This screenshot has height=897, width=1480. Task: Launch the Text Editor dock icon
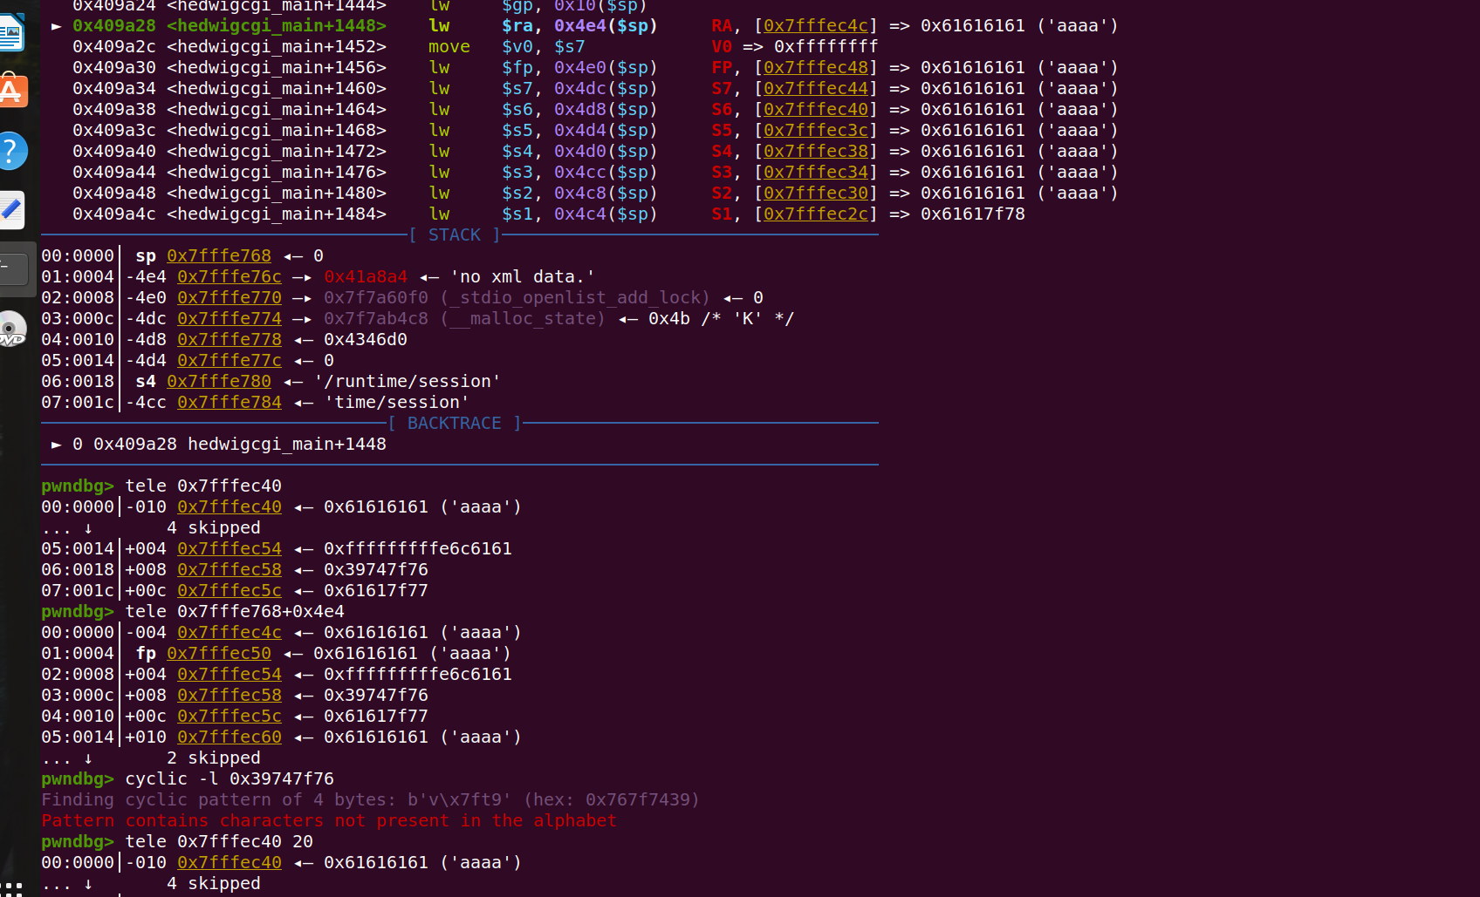12,210
